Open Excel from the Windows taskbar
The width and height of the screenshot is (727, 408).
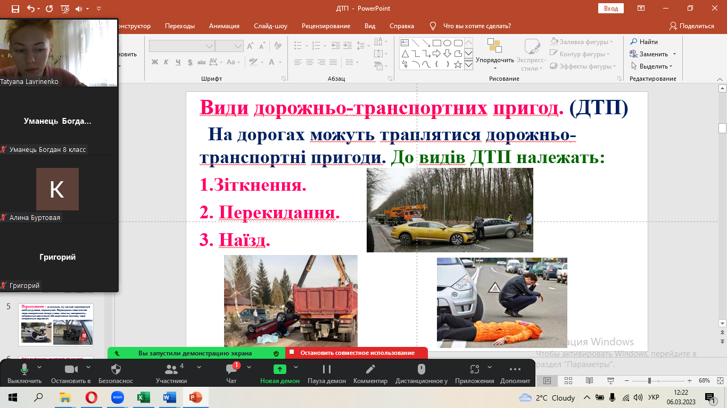[143, 397]
